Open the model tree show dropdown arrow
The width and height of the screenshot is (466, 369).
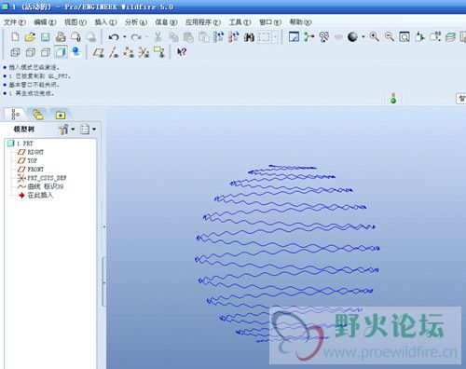(x=94, y=129)
